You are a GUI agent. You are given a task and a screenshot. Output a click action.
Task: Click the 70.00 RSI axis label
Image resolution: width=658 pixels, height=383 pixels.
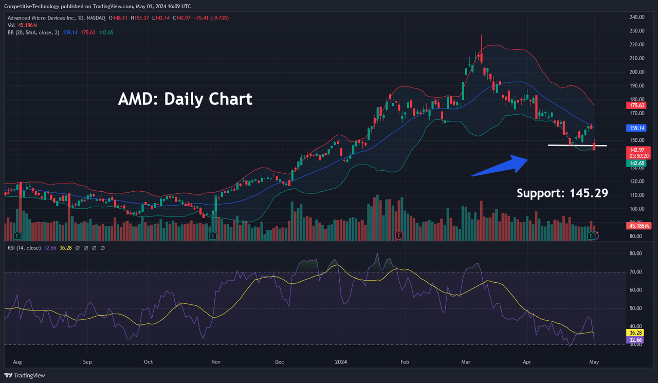click(x=636, y=272)
